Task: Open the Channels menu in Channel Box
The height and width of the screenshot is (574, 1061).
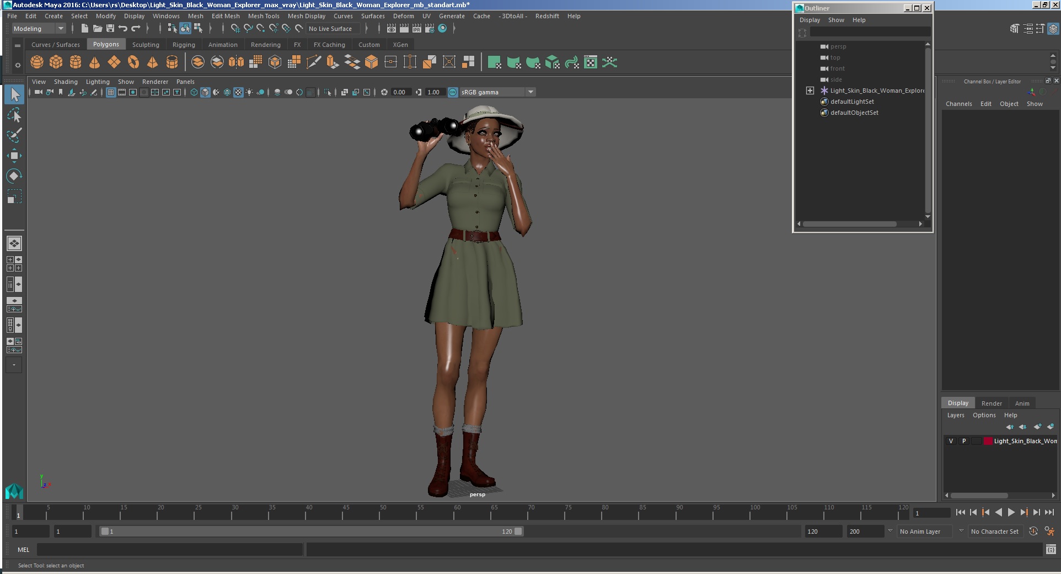Action: click(958, 104)
